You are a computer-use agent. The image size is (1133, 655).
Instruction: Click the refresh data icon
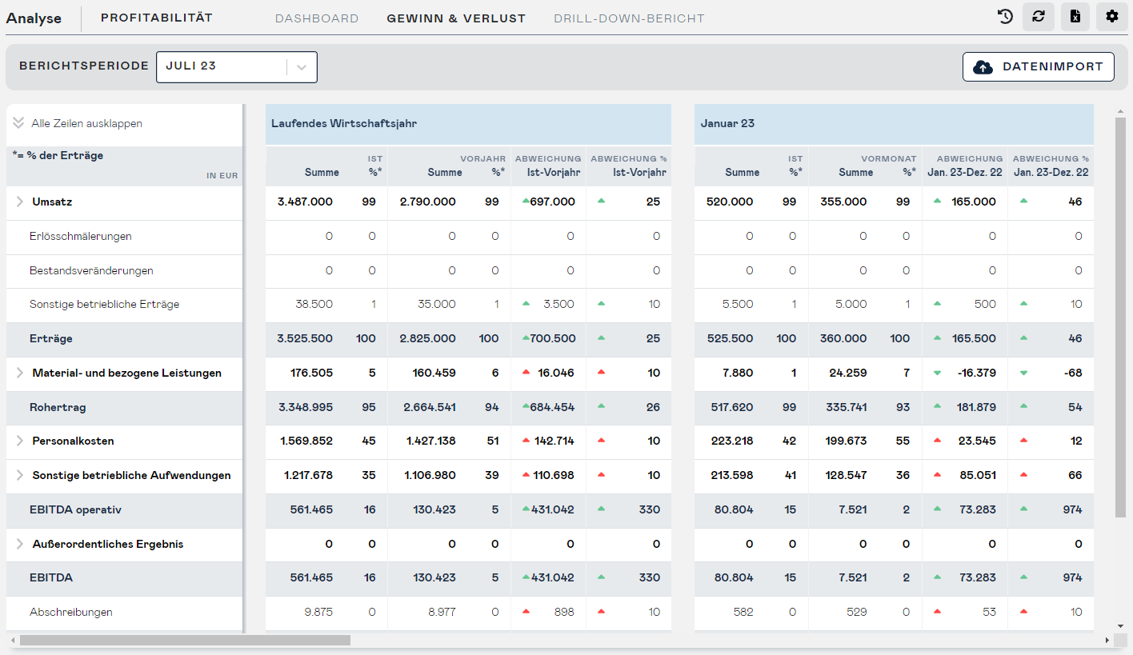point(1039,16)
